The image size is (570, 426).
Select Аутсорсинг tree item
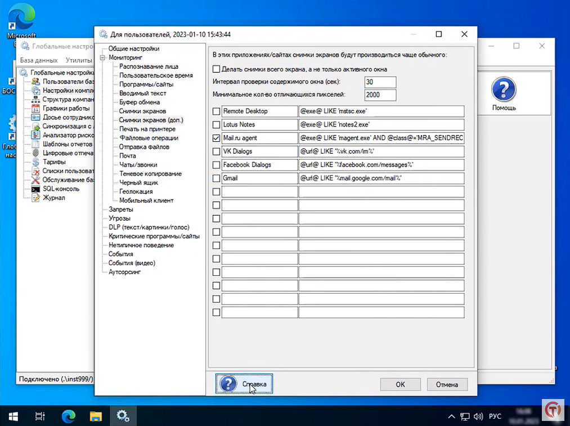point(124,272)
